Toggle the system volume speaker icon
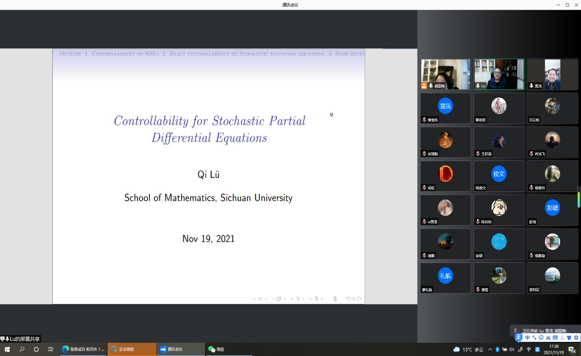This screenshot has width=581, height=356. point(512,350)
